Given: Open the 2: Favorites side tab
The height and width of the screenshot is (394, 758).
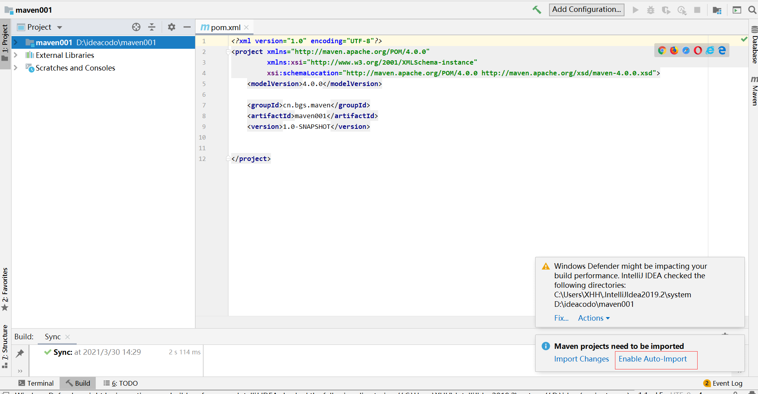Looking at the screenshot, I should tap(5, 289).
